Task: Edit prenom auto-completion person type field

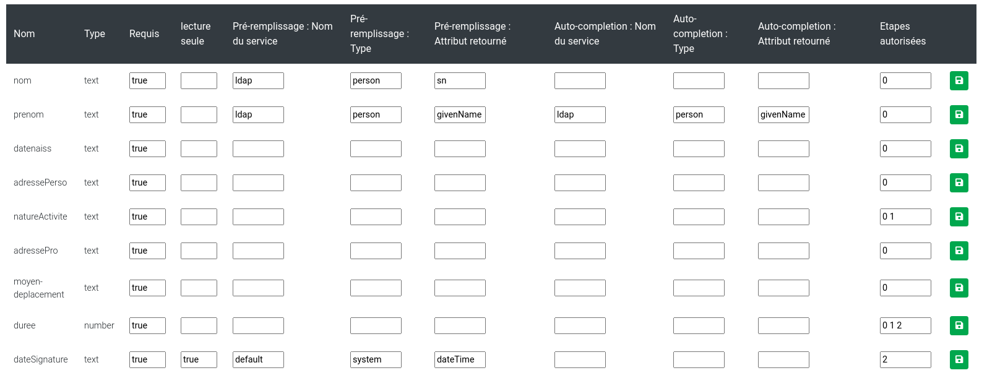Action: point(699,114)
